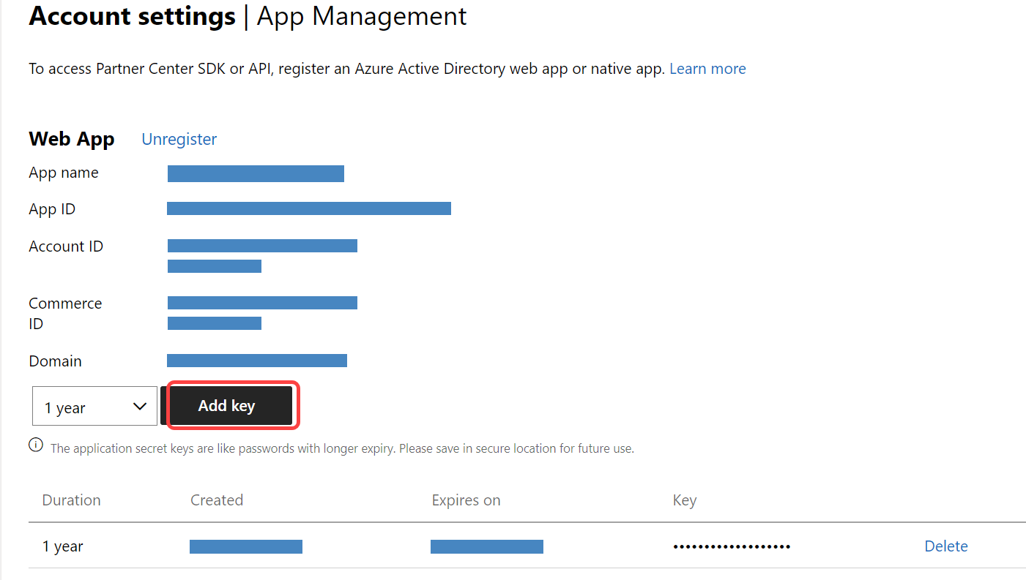The width and height of the screenshot is (1026, 580).
Task: Open the Learn more link
Action: coord(707,69)
